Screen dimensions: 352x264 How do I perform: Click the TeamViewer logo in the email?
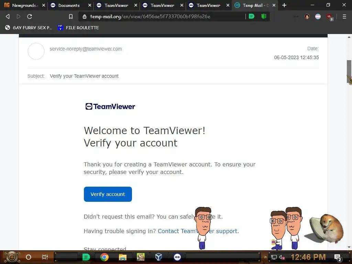(x=110, y=107)
